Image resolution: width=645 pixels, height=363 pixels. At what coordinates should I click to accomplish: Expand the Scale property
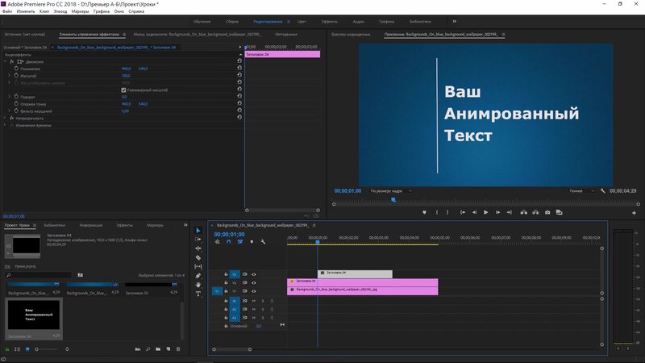pos(10,75)
